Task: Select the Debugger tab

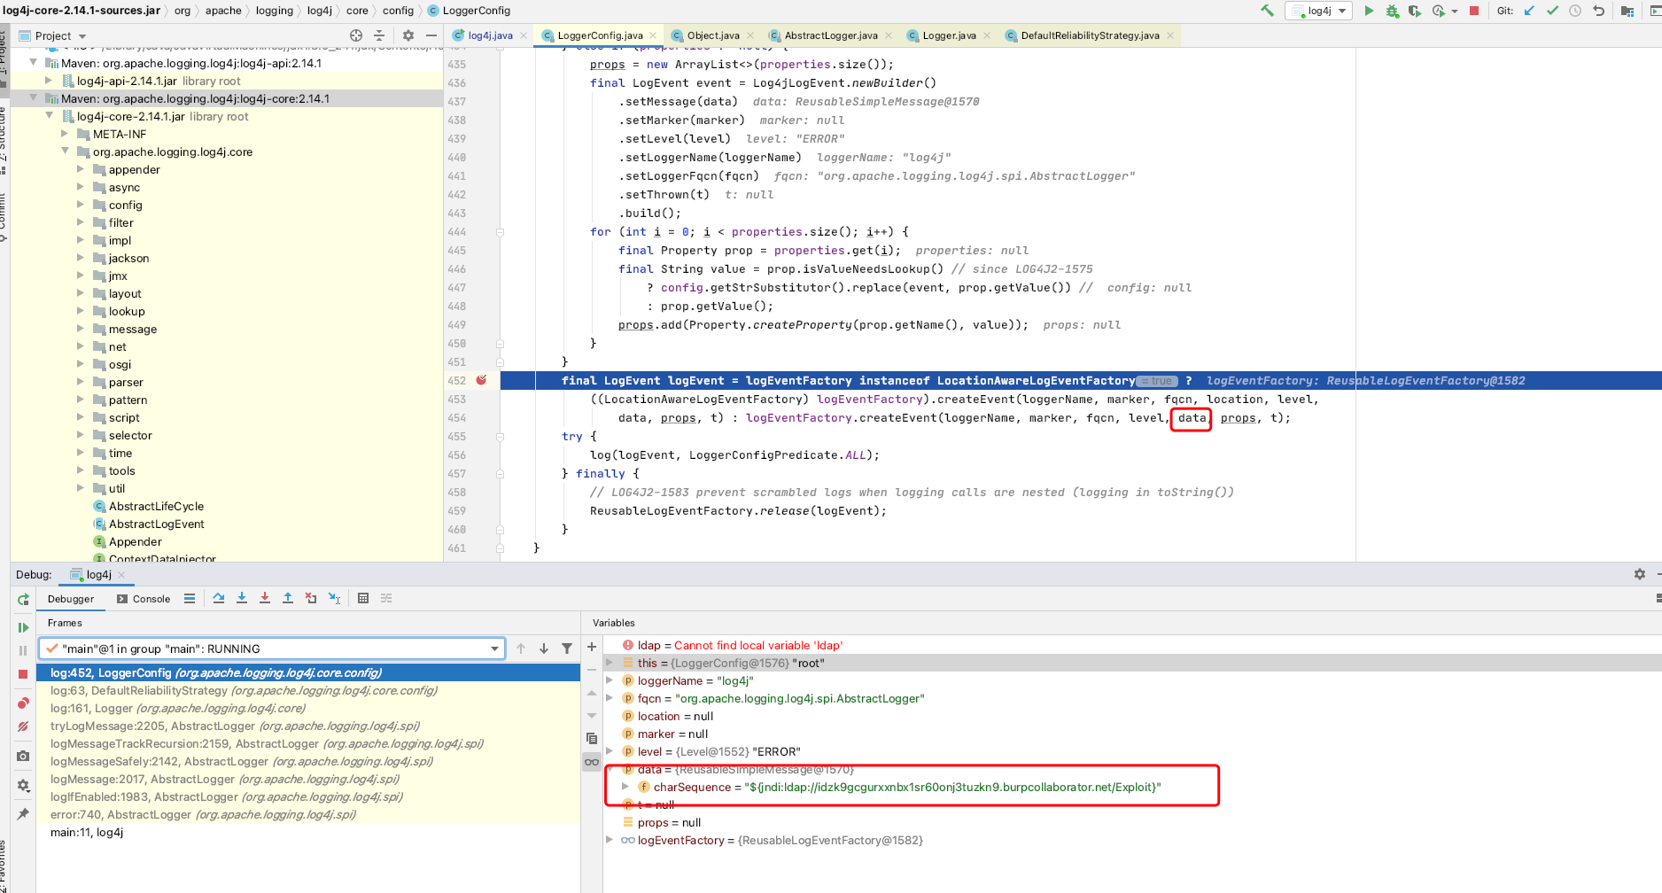Action: (x=71, y=599)
